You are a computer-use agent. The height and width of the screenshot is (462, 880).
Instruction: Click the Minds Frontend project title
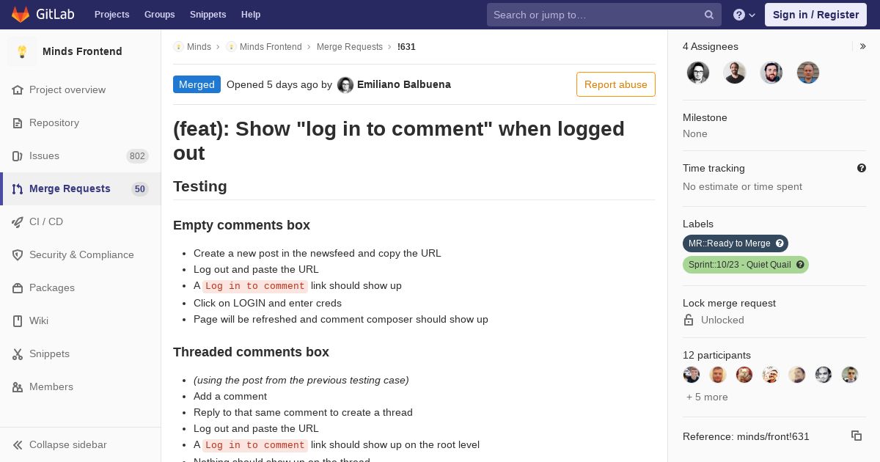(x=82, y=51)
